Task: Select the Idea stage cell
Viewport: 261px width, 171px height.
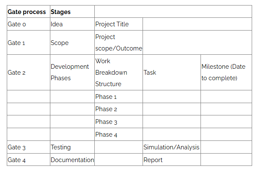Action: point(72,24)
